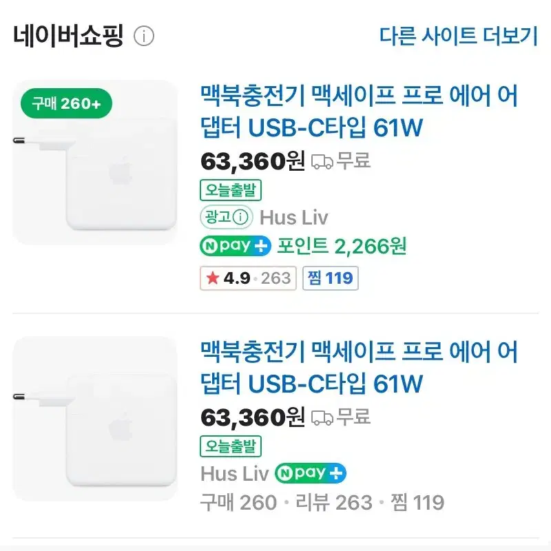This screenshot has height=551, width=551.
Task: Click the first delivery truck icon
Action: [x=322, y=162]
